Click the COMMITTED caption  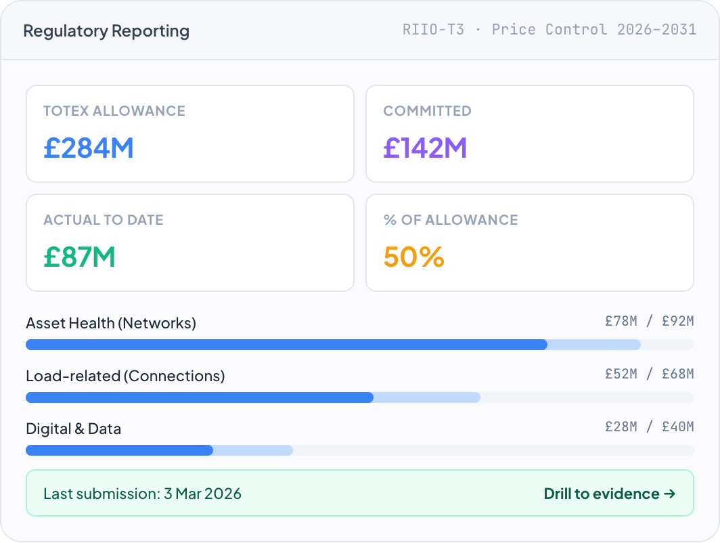coord(428,111)
